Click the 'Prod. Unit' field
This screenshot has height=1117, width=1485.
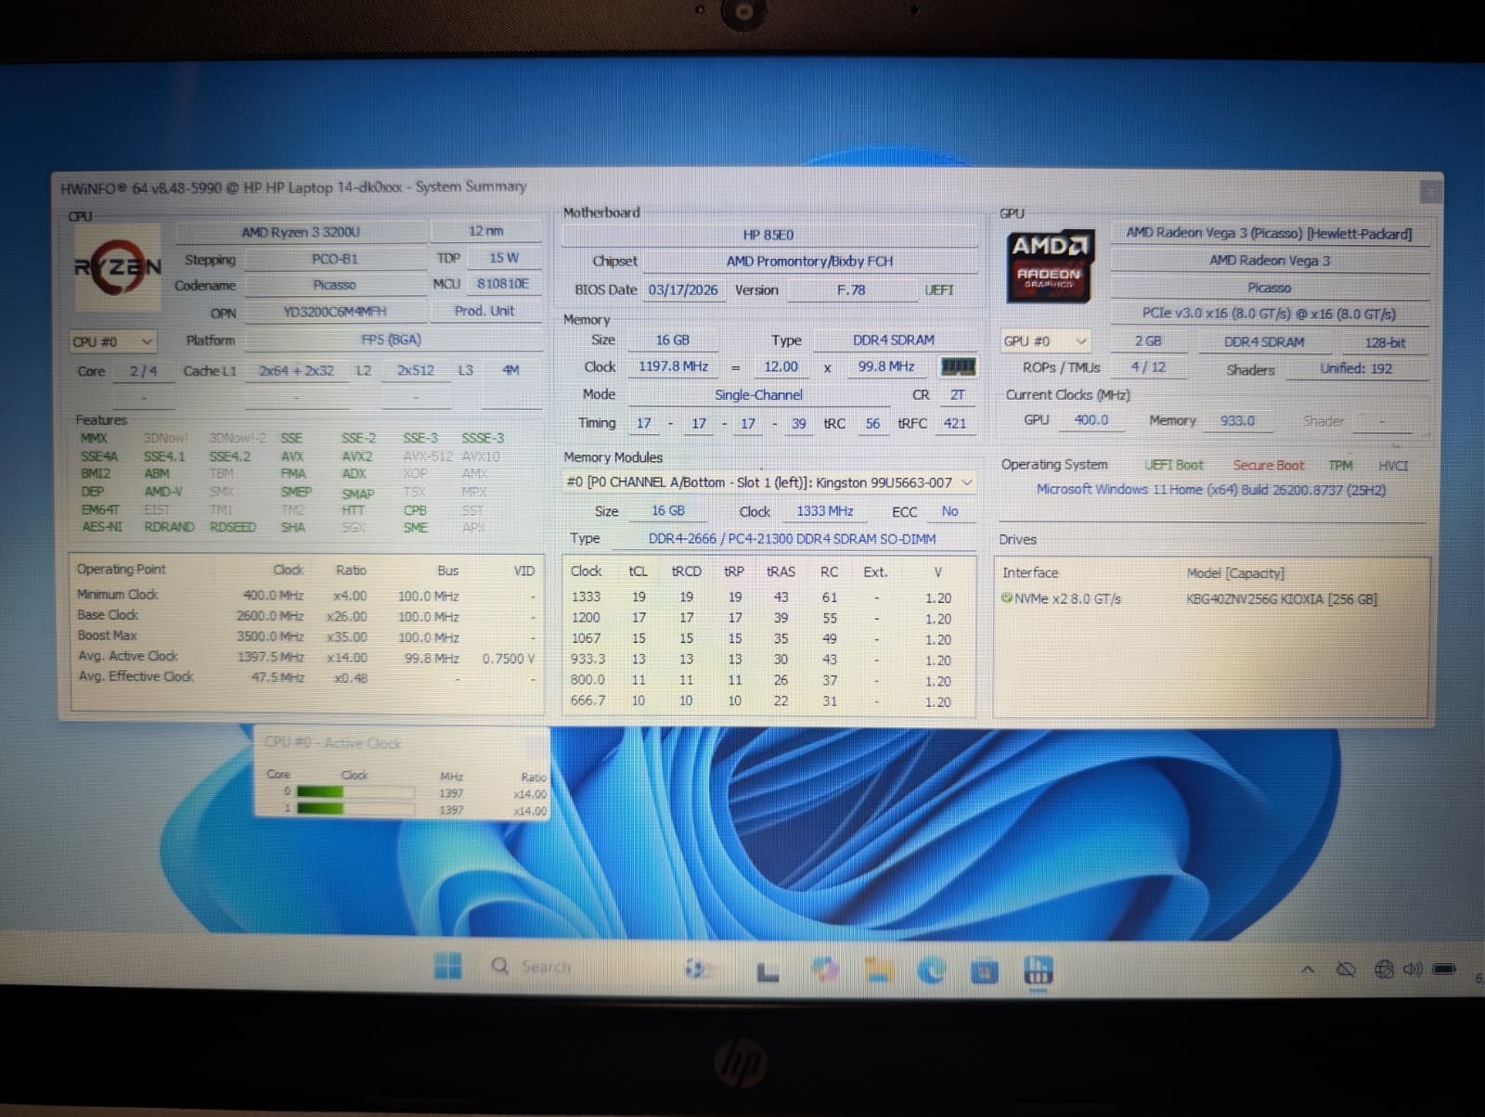484,311
